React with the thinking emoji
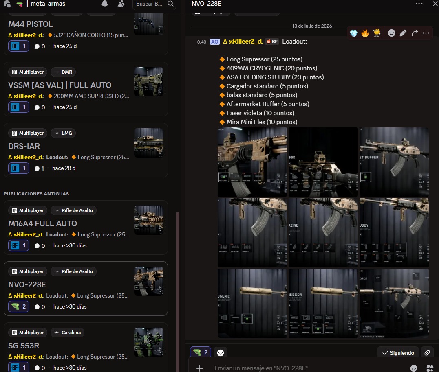Viewport: 439px width, 372px height. (x=377, y=33)
